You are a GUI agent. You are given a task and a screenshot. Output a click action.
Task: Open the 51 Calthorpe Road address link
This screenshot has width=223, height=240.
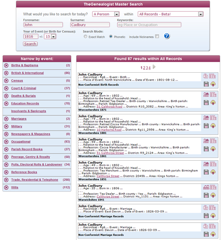(x=109, y=107)
